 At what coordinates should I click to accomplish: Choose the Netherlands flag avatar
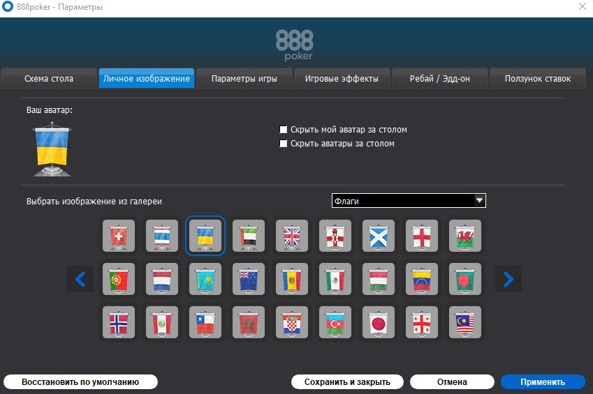tap(162, 279)
